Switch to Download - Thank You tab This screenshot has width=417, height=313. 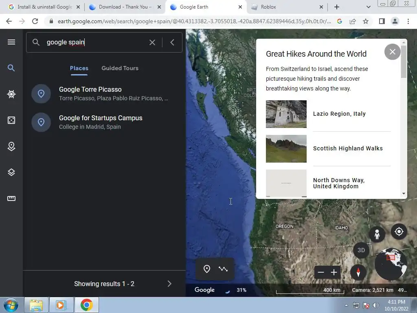pos(125,7)
